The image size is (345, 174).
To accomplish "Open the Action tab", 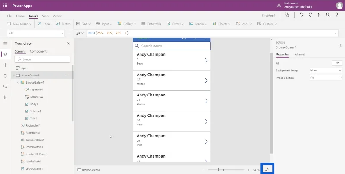I will tap(58, 16).
